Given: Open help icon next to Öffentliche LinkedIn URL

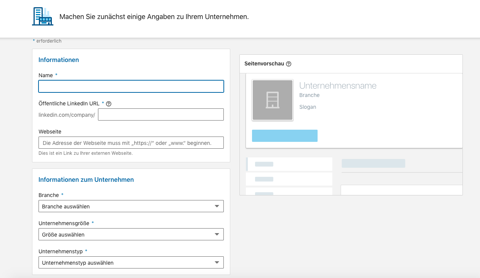Looking at the screenshot, I should coord(109,103).
